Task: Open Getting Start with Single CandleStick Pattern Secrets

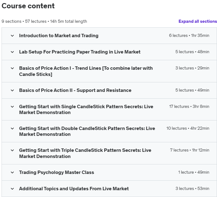Action: (86, 109)
